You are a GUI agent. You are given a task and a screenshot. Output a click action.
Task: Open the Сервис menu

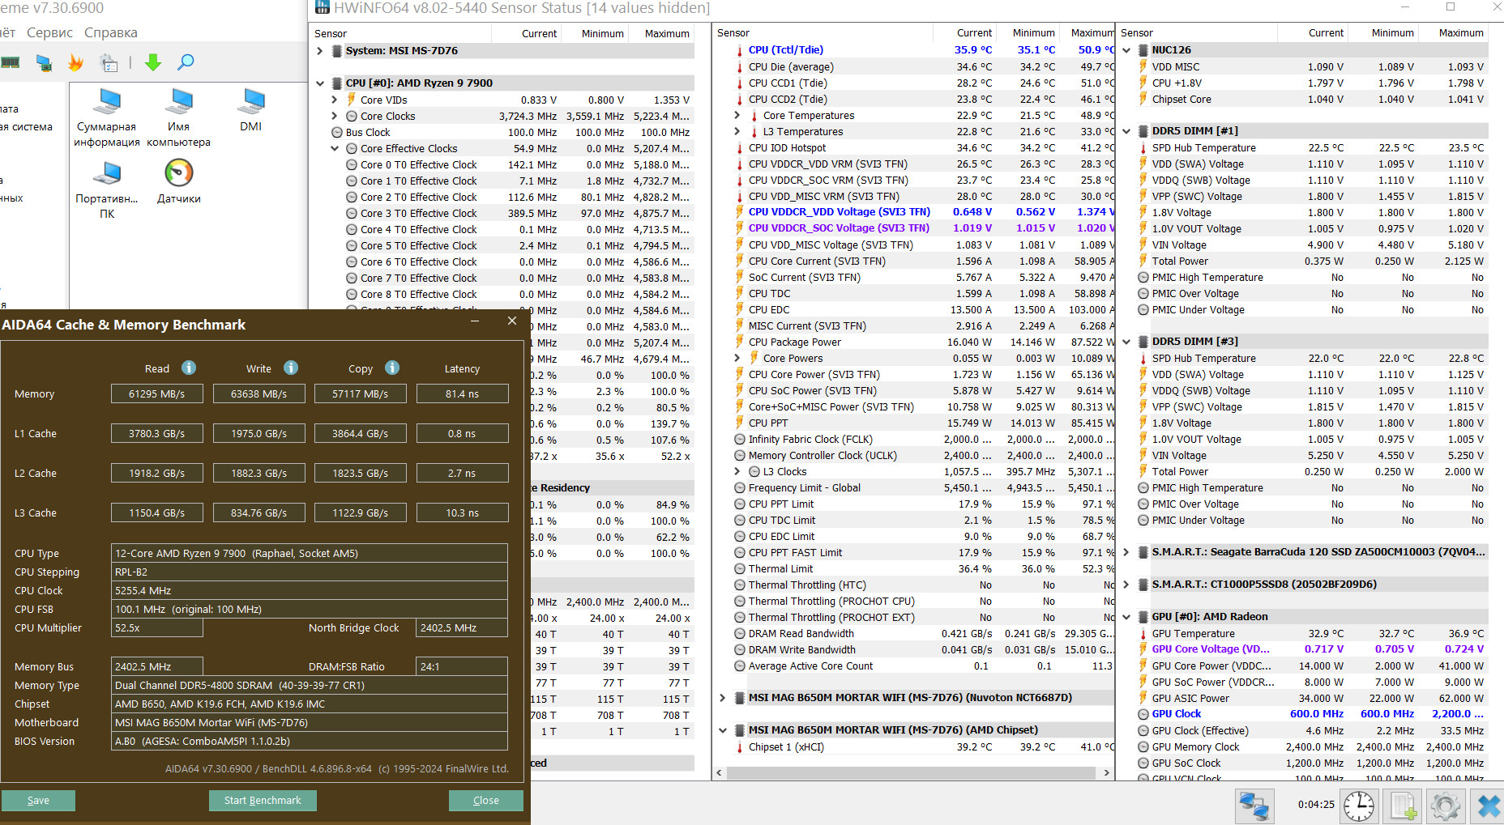[x=49, y=33]
